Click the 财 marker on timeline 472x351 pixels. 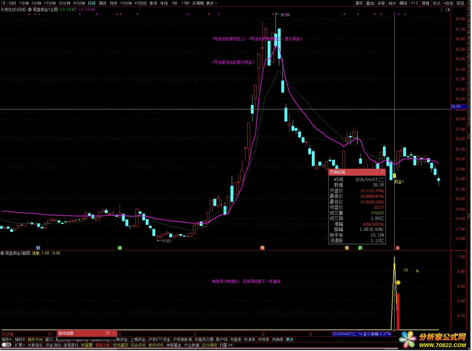click(38, 248)
